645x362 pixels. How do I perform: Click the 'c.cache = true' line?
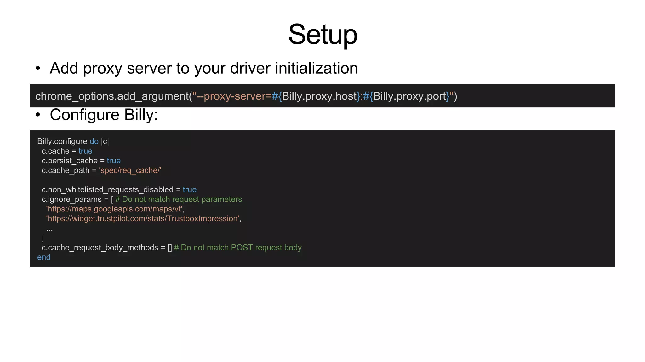(67, 151)
